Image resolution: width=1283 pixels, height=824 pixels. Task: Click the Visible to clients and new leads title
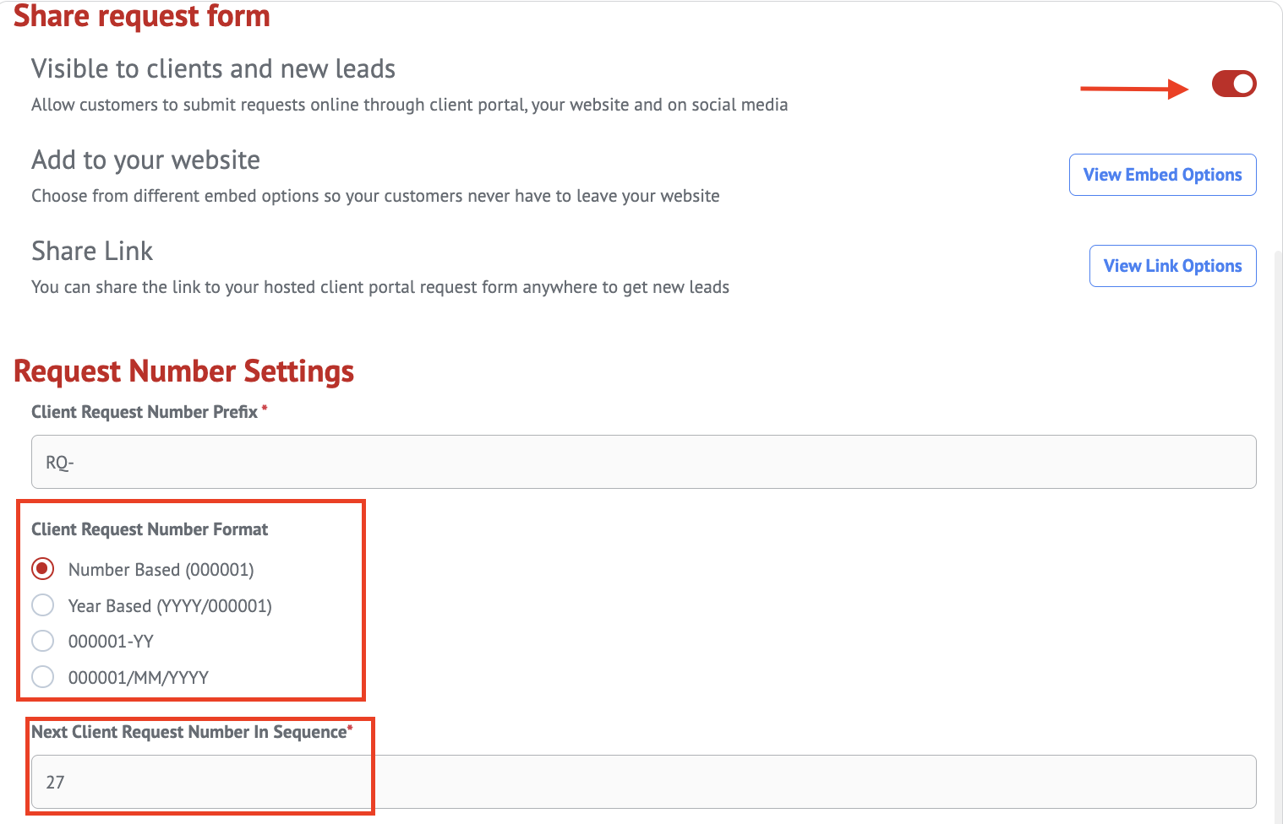click(x=213, y=68)
